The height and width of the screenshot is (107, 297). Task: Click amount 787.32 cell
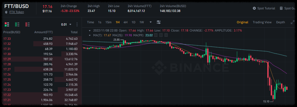tap(48, 59)
